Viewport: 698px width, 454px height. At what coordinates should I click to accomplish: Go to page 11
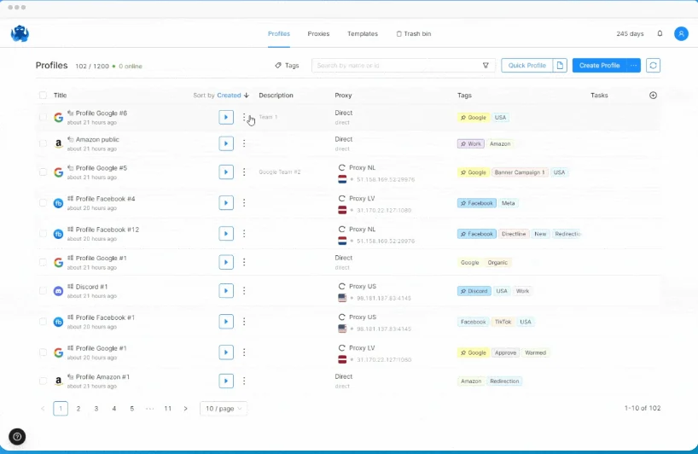pos(168,409)
